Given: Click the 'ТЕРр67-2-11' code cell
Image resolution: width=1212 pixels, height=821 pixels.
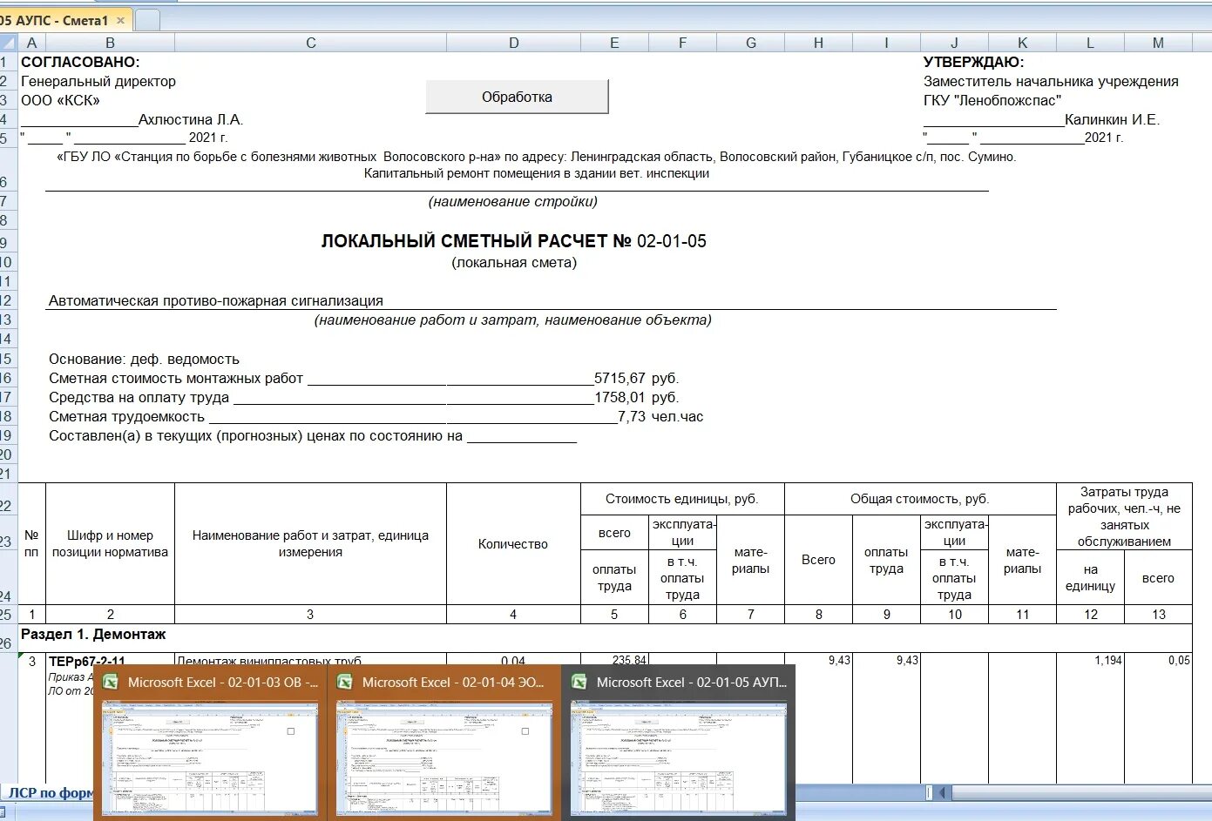Looking at the screenshot, I should (87, 661).
